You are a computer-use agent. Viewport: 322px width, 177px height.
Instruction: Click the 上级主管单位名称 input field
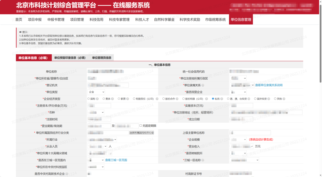tap(250, 133)
